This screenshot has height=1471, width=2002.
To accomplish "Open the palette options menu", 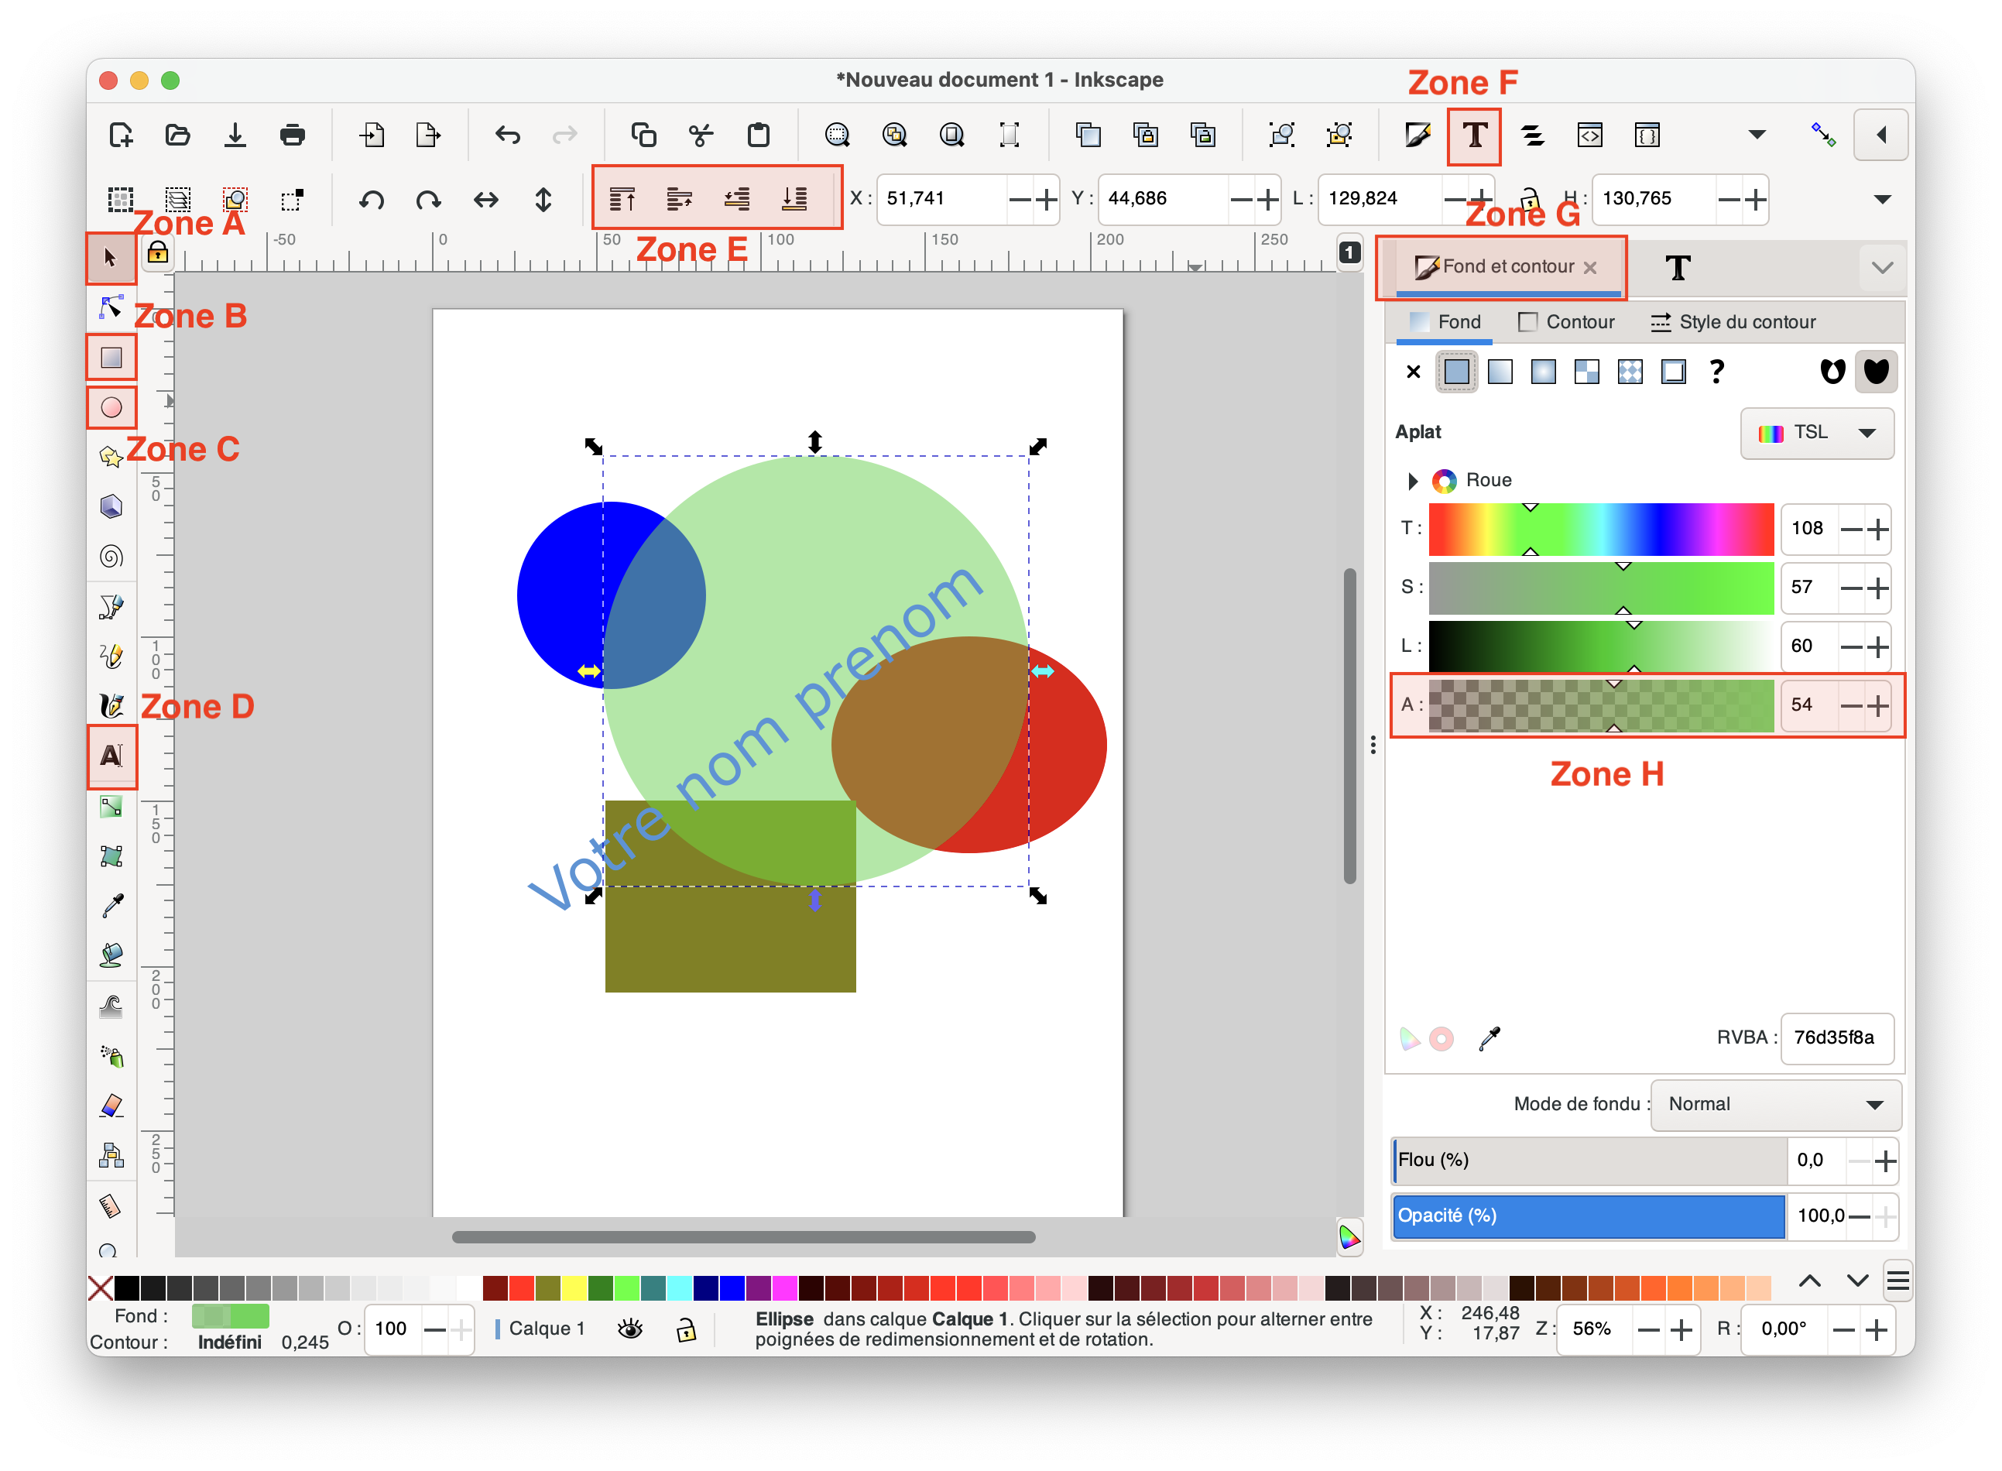I will coord(1897,1282).
